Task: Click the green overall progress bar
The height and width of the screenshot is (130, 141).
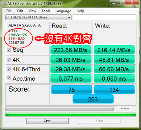Action: tap(71, 114)
